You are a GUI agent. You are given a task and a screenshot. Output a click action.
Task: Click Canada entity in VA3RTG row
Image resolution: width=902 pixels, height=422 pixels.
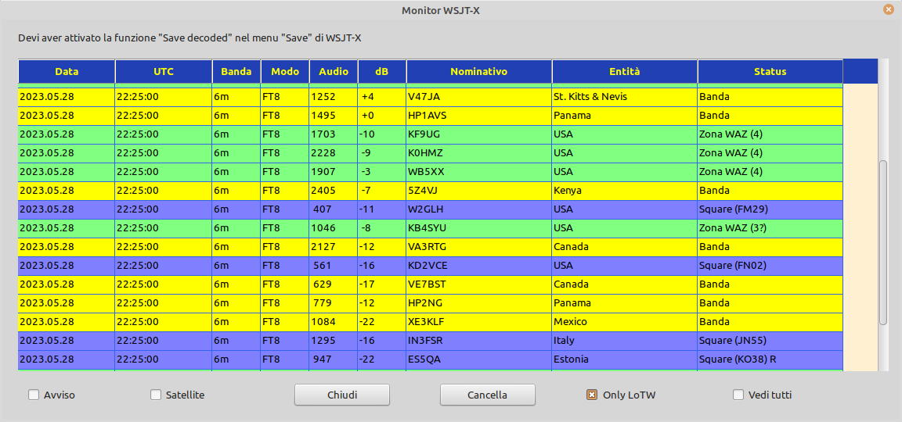pos(624,247)
